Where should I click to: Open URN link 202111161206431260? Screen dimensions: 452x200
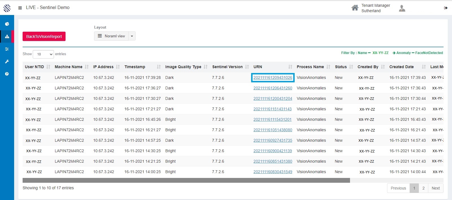273,88
